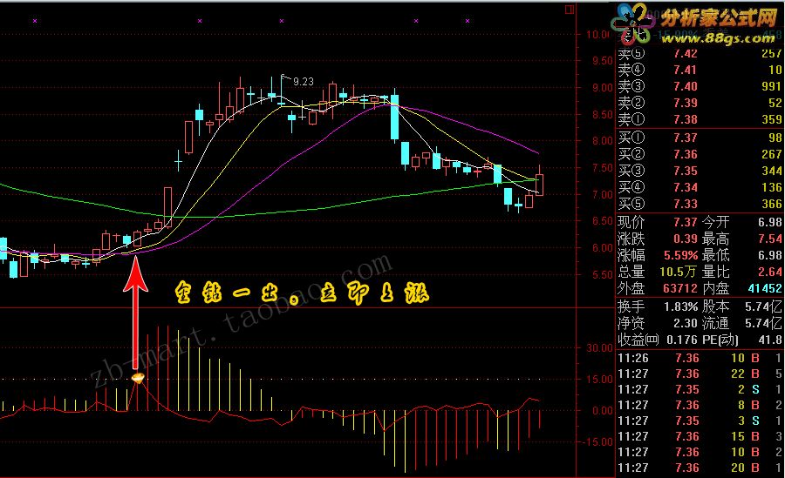Click the 11:27 trade of 15 lots

(x=700, y=436)
